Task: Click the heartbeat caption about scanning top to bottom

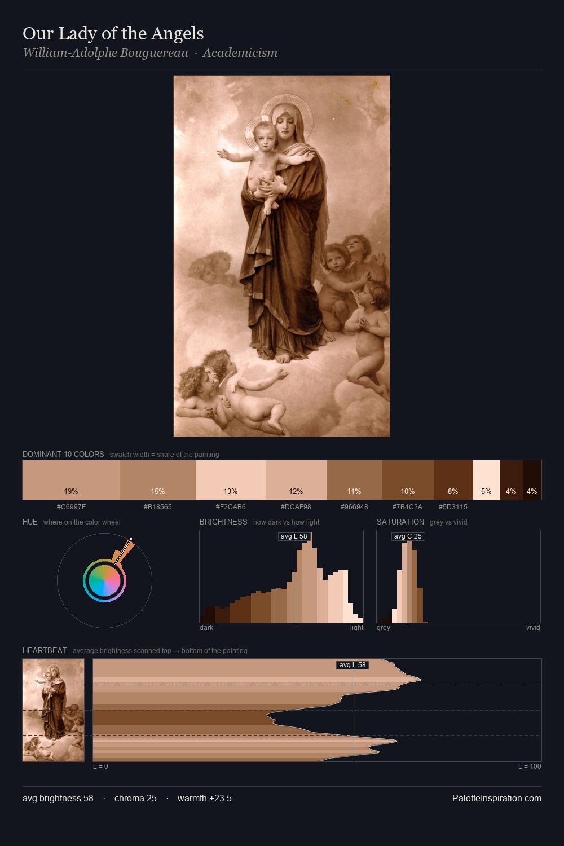Action: [160, 651]
